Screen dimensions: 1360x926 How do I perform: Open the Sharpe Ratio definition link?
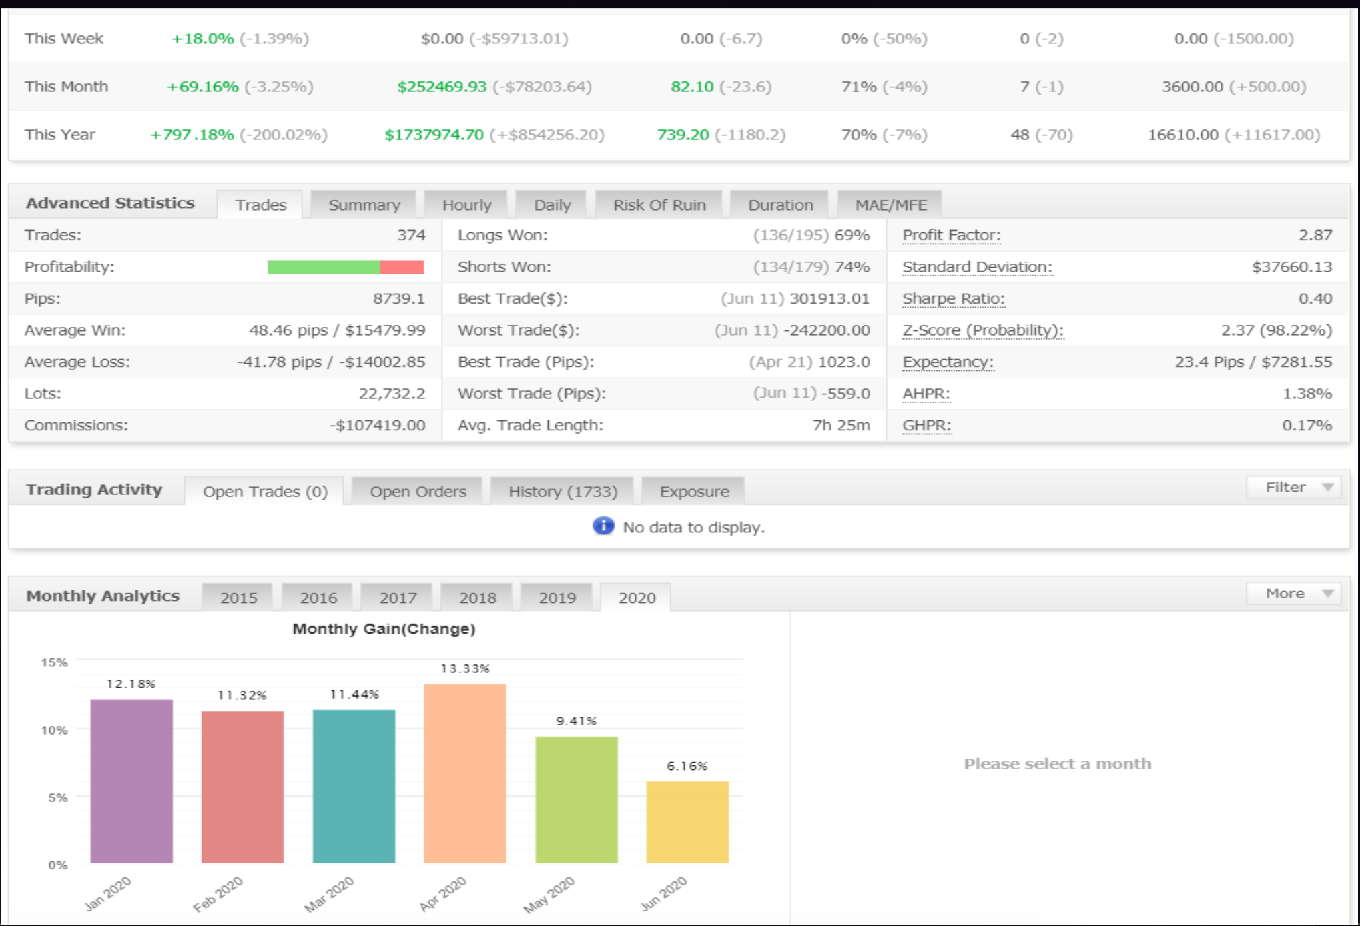953,298
